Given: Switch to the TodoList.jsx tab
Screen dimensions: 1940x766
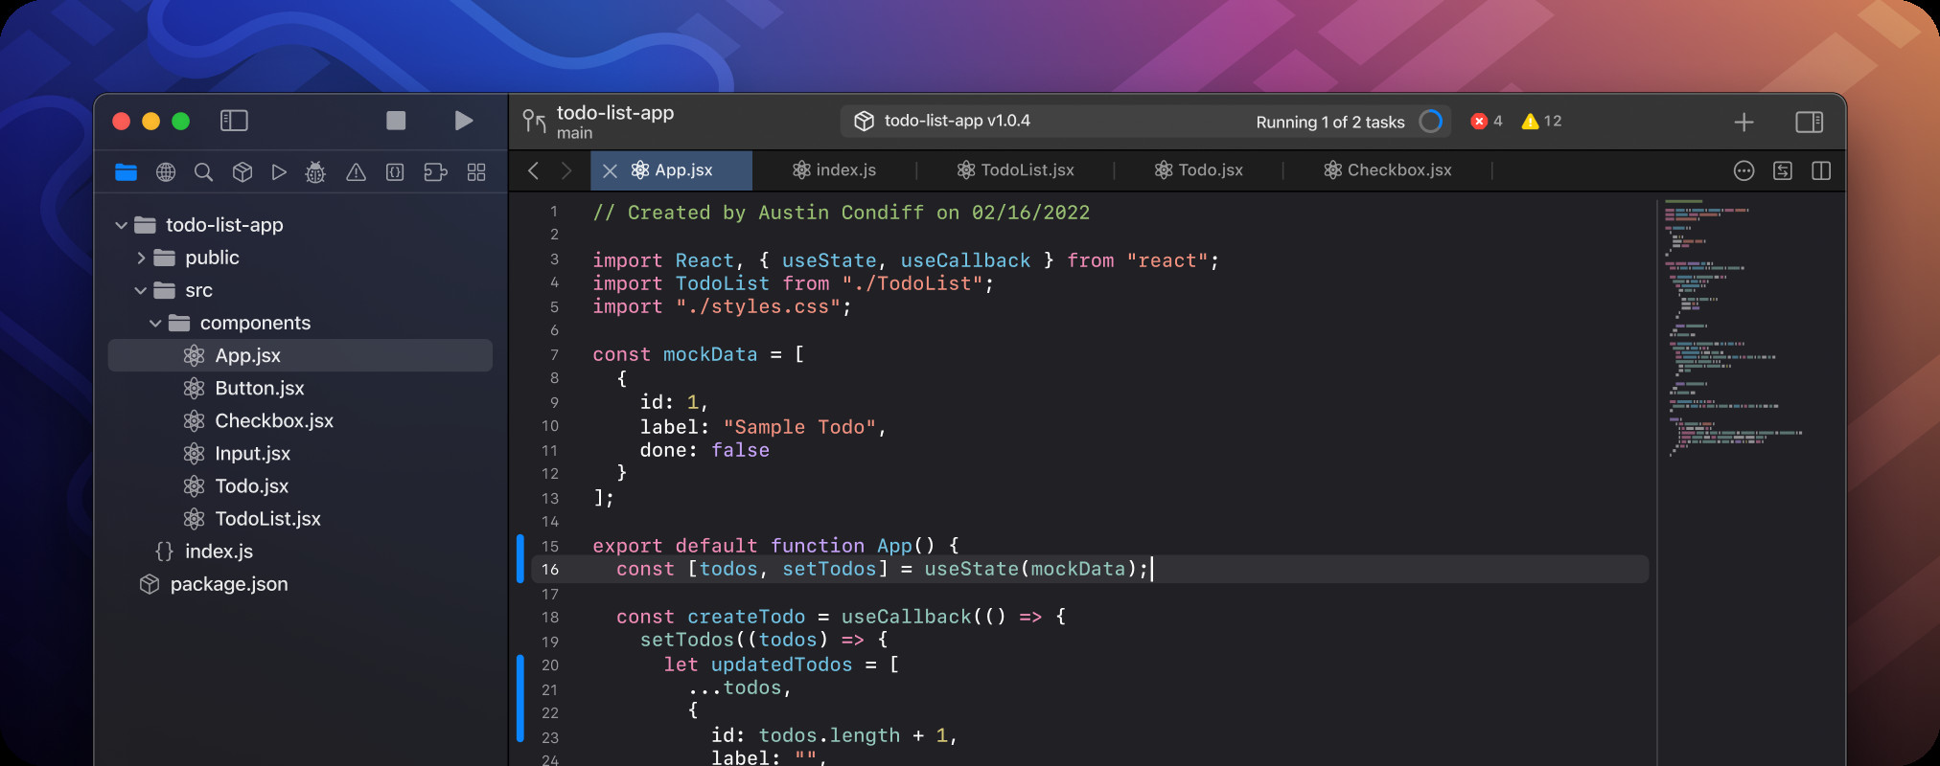Looking at the screenshot, I should (x=1016, y=170).
